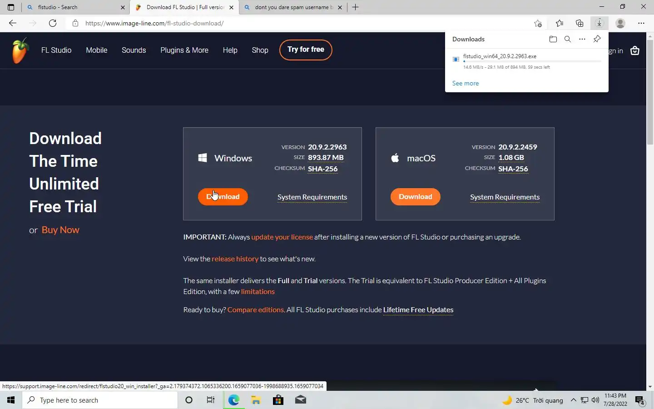The height and width of the screenshot is (409, 654).
Task: Click the browser back arrow
Action: [13, 23]
